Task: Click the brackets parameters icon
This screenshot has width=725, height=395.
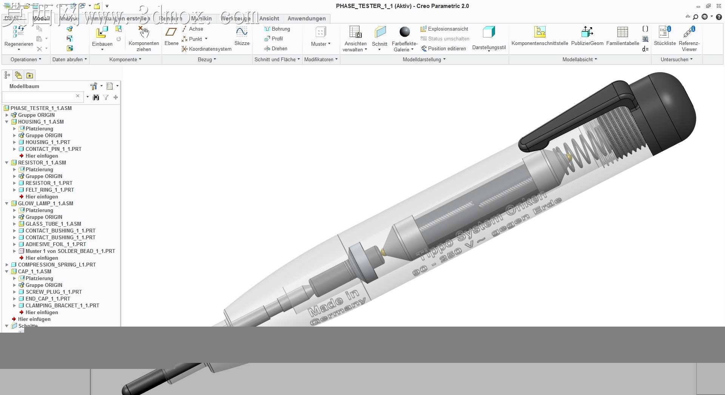Action: (645, 29)
